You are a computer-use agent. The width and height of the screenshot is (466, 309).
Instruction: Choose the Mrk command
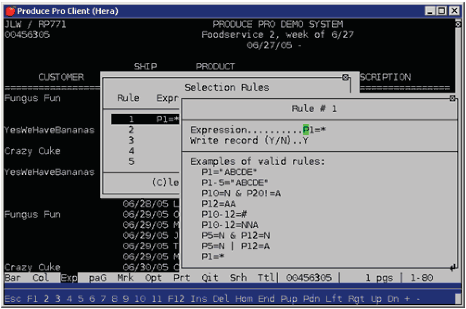tap(125, 278)
